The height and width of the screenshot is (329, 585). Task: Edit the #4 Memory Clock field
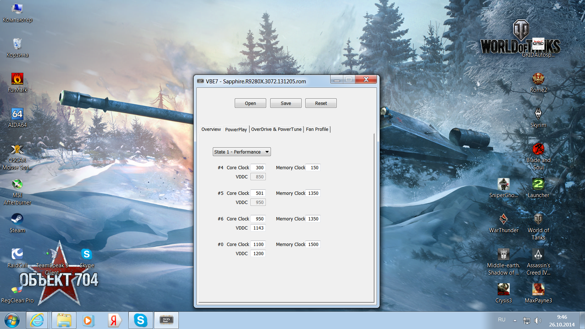tap(313, 168)
